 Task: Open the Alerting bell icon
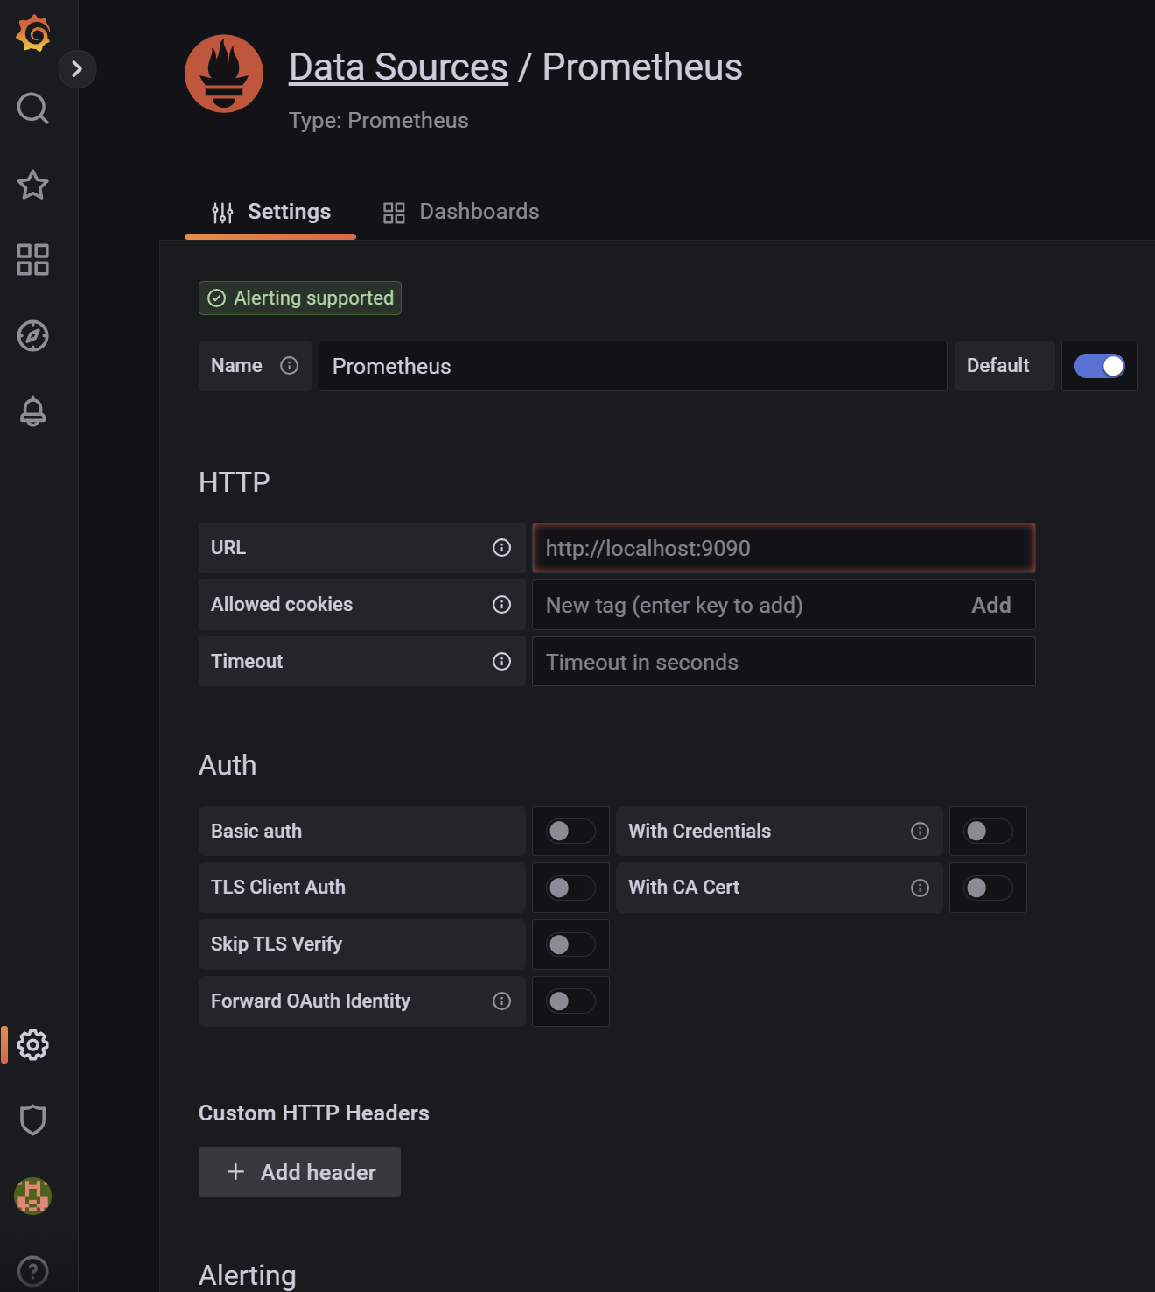coord(33,411)
